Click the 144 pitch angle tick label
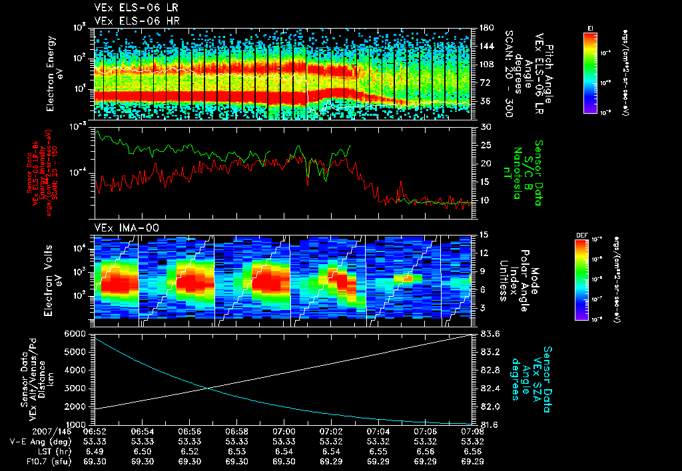 coord(486,46)
